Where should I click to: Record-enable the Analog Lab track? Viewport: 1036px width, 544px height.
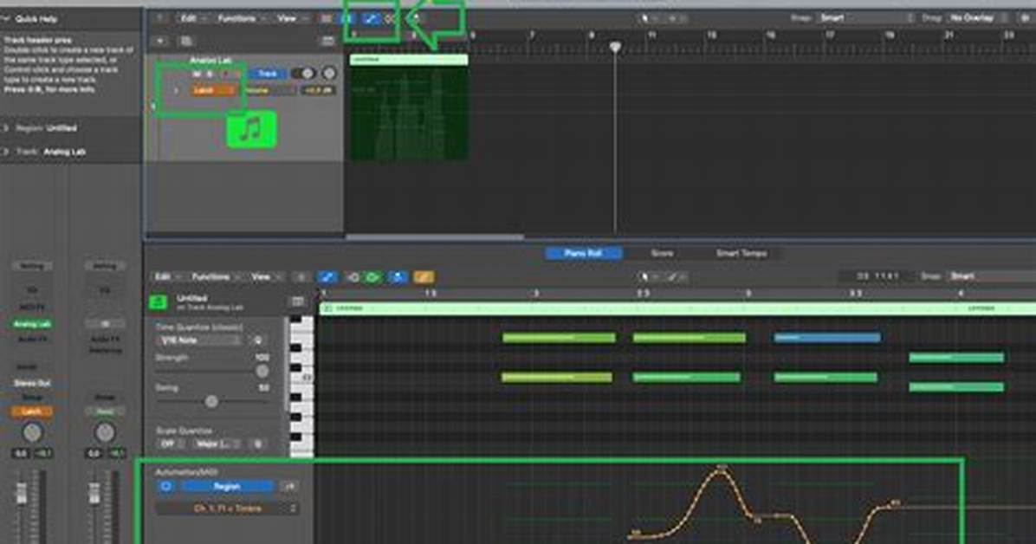(227, 74)
